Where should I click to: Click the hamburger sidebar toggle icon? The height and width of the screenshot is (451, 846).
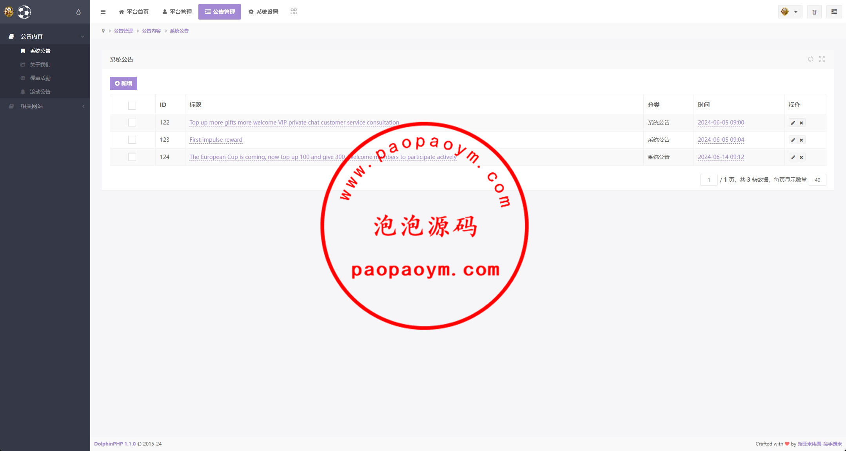pos(103,12)
